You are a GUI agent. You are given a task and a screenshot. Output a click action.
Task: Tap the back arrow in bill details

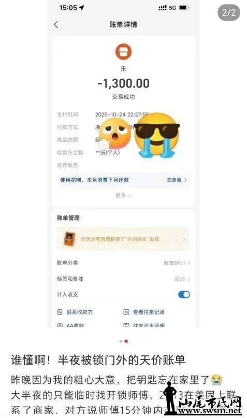(56, 24)
